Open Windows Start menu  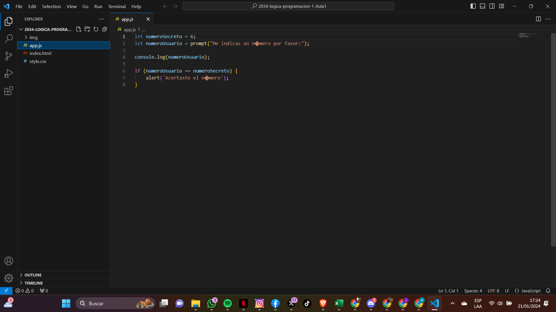click(x=66, y=303)
